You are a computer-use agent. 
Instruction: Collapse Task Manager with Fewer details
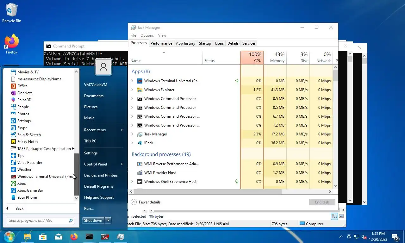(x=146, y=202)
